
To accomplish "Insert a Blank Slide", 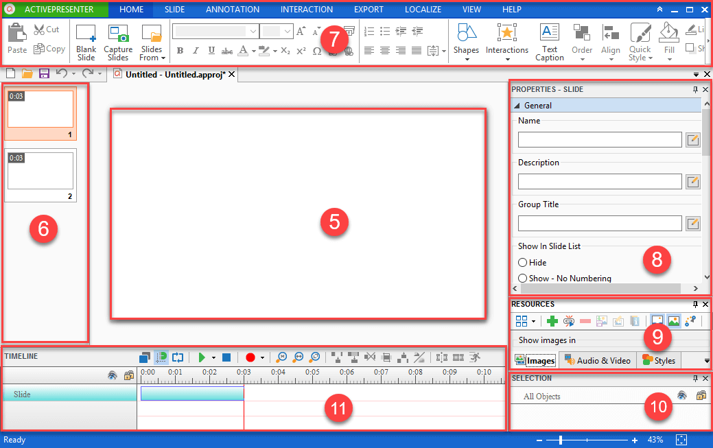I will point(86,41).
